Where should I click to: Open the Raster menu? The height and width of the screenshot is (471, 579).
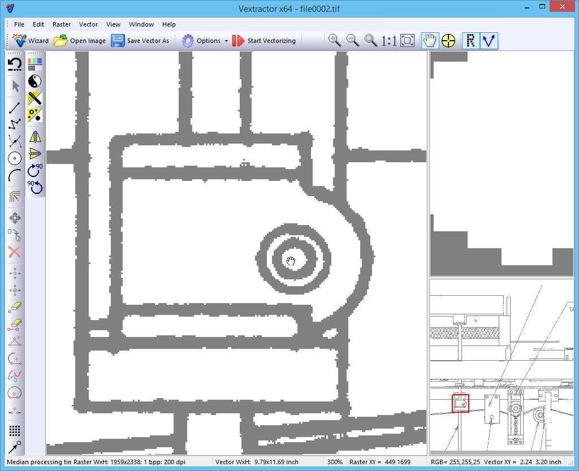(62, 24)
